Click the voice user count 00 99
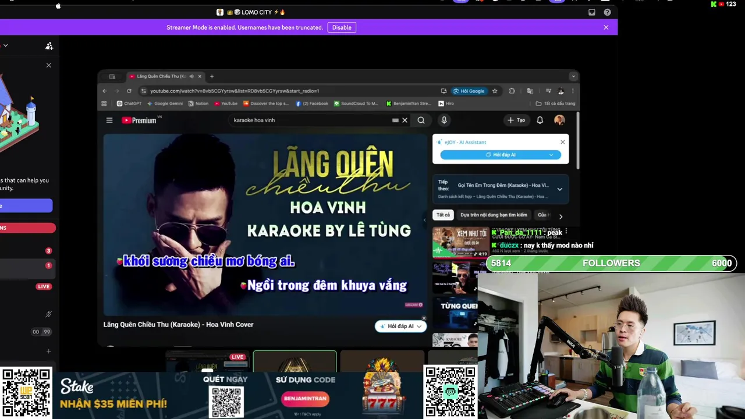Viewport: 745px width, 419px height. tap(41, 332)
